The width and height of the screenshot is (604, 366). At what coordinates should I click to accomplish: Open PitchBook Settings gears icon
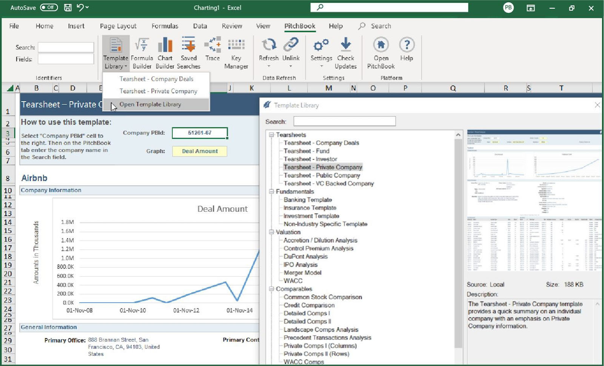(321, 45)
